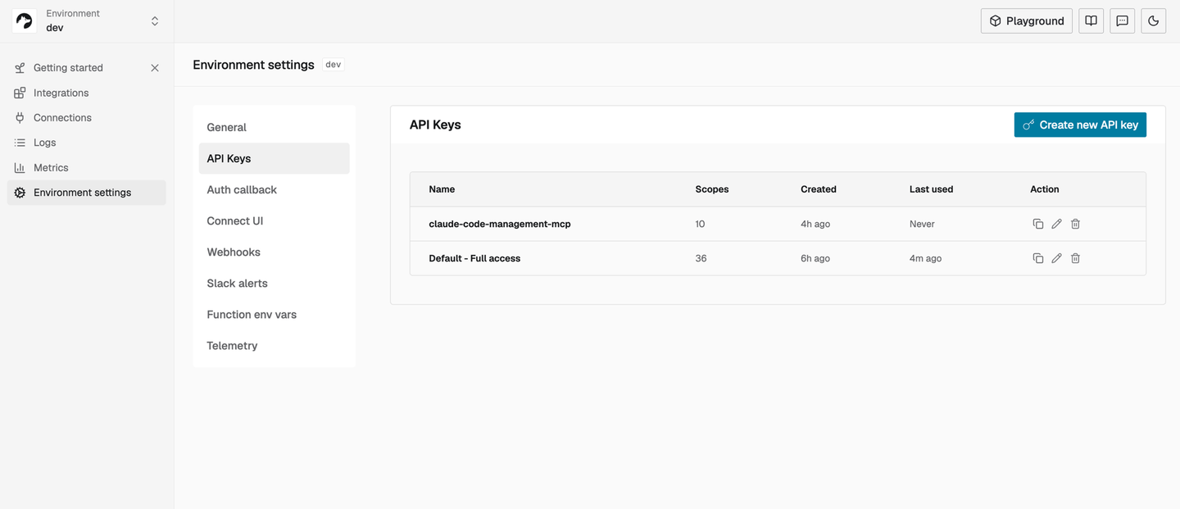
Task: Open Integrations in the sidebar
Action: 87,93
